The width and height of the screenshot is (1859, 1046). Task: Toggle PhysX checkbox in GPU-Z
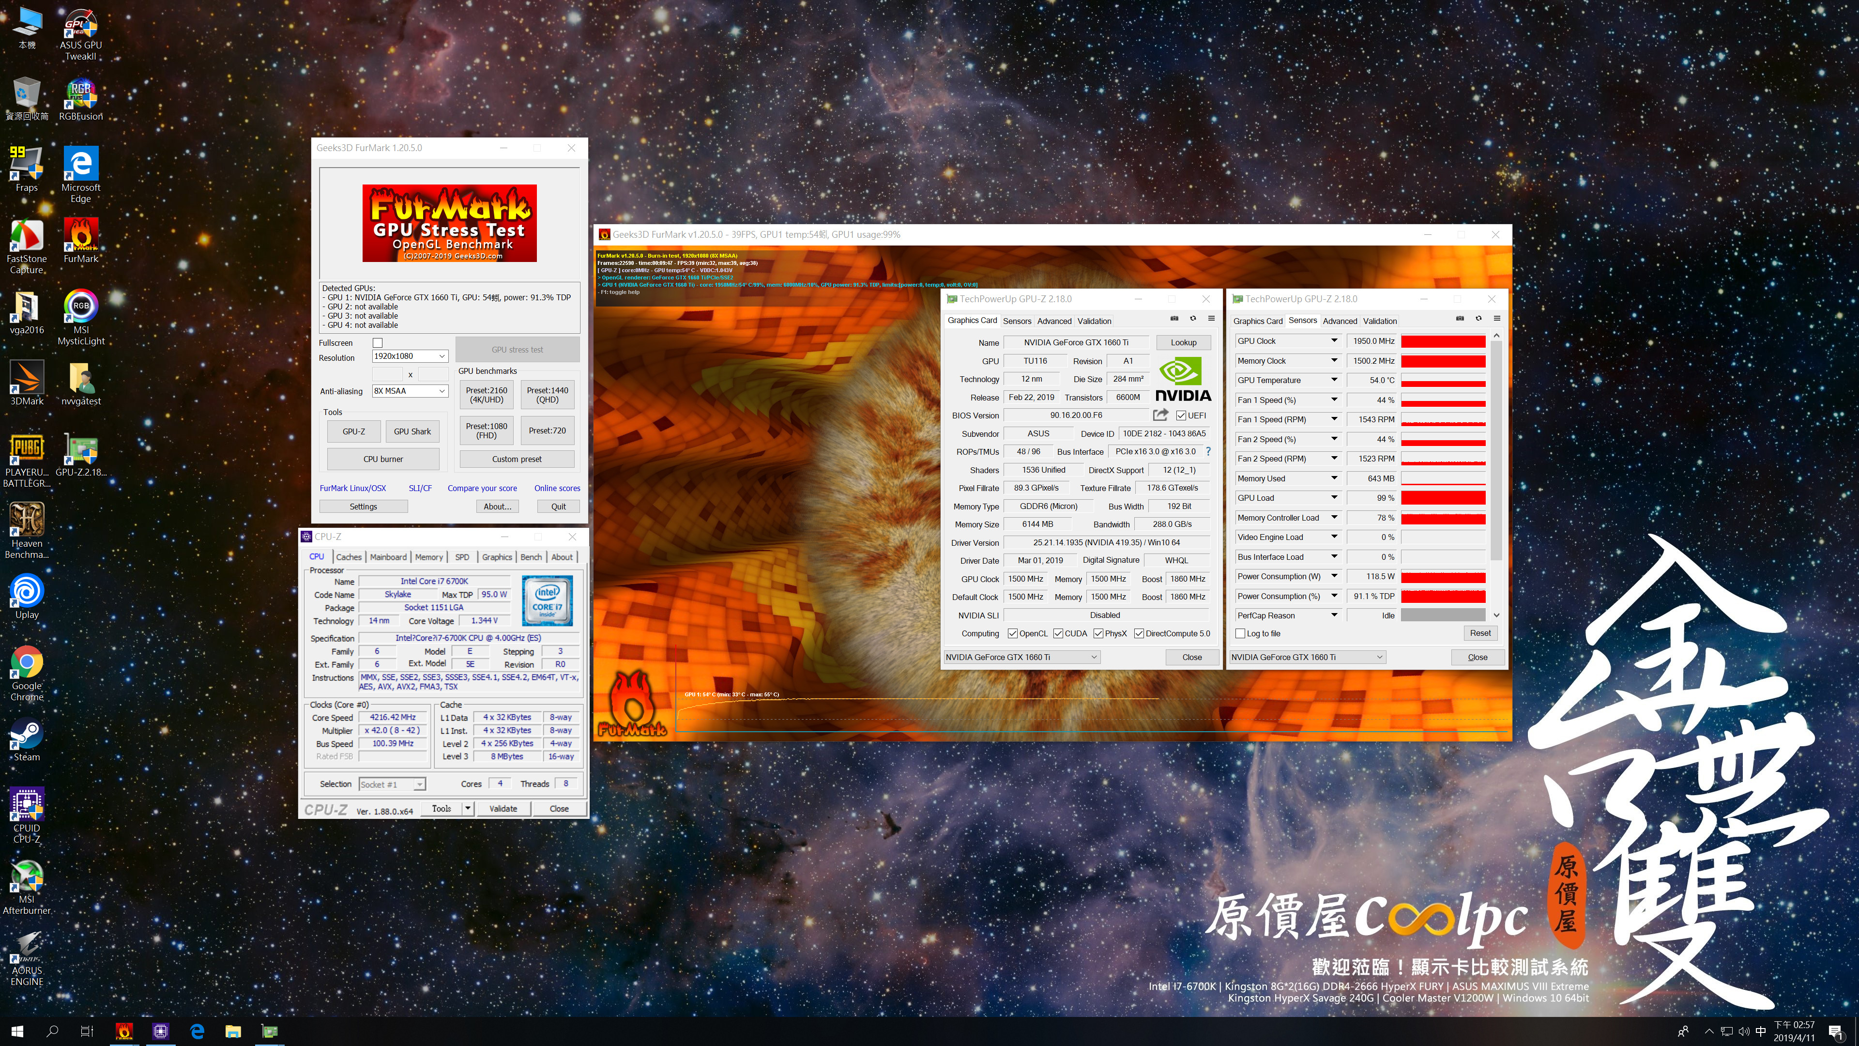[1097, 633]
